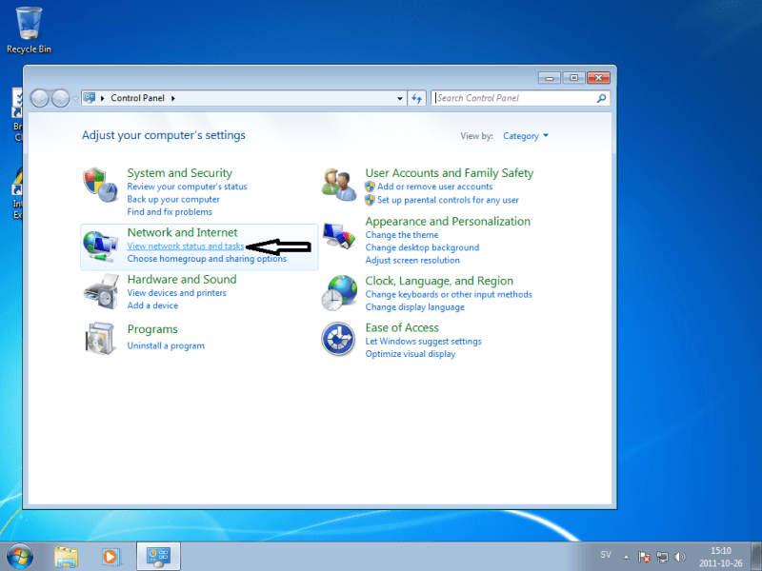The width and height of the screenshot is (762, 571).
Task: Click the Windows Start button
Action: (x=19, y=555)
